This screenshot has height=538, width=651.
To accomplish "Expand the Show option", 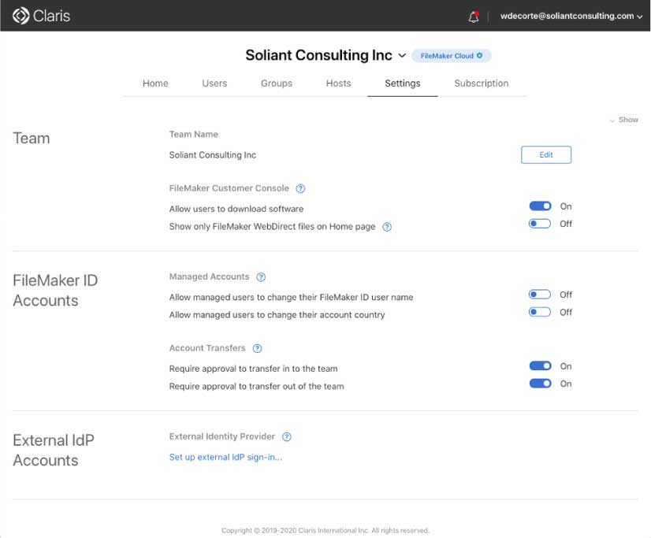I will [624, 120].
